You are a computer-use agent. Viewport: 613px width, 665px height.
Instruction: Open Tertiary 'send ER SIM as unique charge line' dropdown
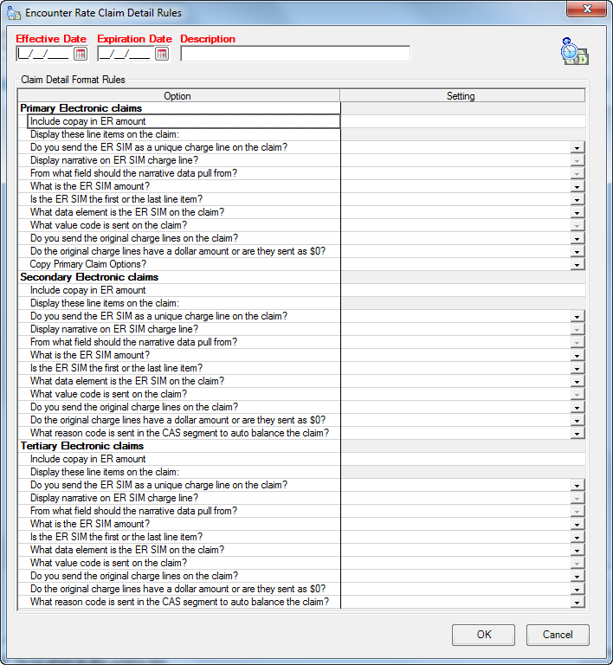click(x=577, y=485)
